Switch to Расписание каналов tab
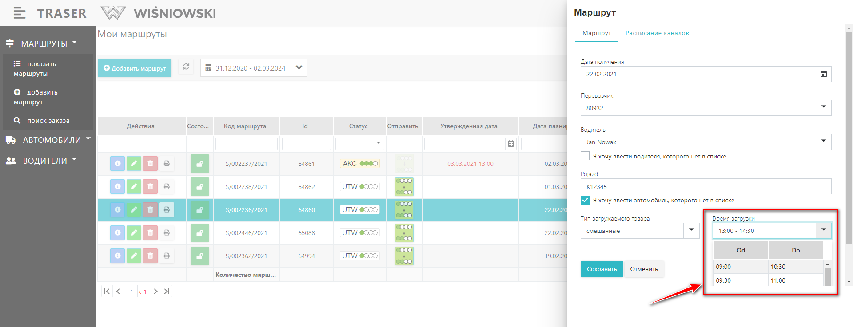 tap(657, 33)
